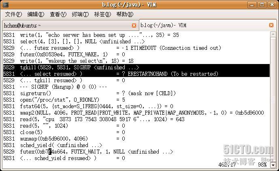
Task: Click the 'b.log (~/java) - VIM' window title
Action: (129, 4)
